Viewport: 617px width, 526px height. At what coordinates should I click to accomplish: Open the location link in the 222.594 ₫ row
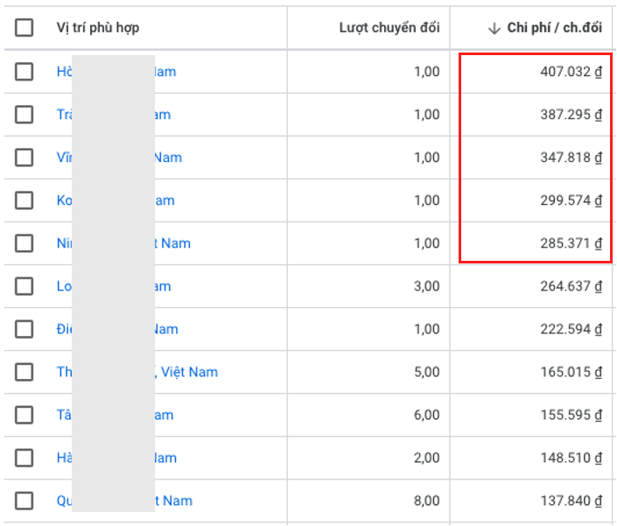click(x=117, y=329)
